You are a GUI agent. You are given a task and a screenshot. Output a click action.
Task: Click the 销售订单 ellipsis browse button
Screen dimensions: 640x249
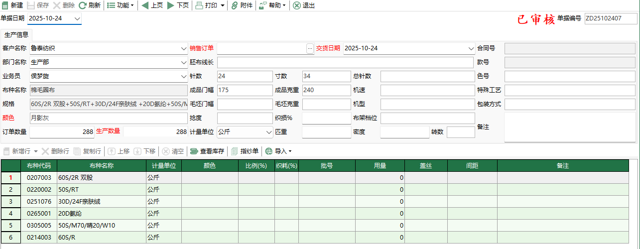310,48
